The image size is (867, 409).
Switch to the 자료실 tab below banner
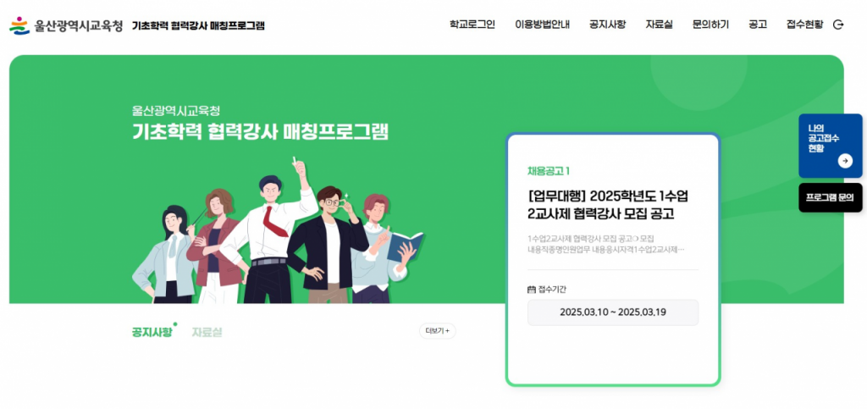pos(207,332)
